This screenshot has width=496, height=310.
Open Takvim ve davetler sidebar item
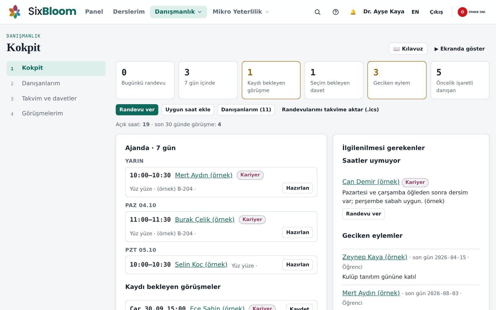pyautogui.click(x=56, y=98)
